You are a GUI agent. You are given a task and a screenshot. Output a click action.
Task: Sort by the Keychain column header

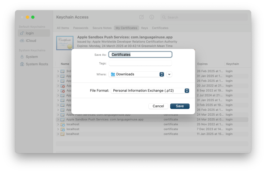tap(232, 64)
